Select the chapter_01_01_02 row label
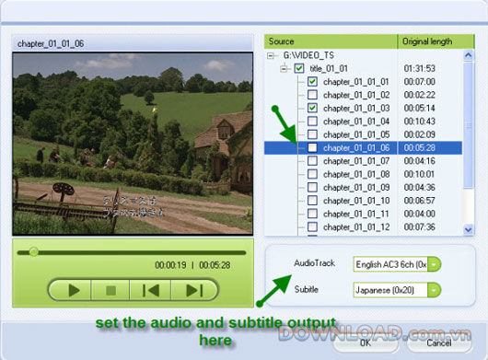 click(x=356, y=95)
